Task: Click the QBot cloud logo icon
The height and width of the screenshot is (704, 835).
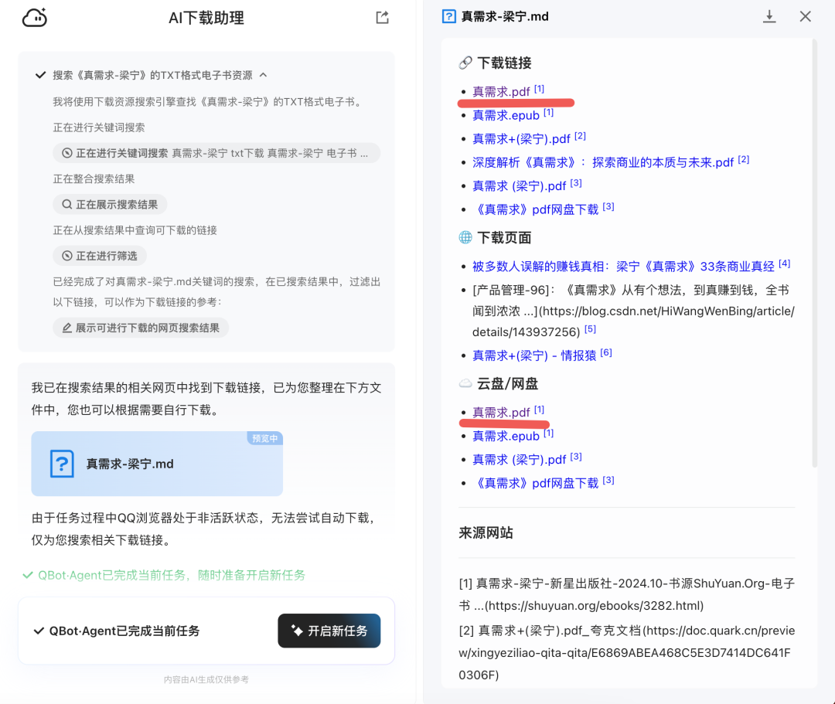Action: point(35,17)
